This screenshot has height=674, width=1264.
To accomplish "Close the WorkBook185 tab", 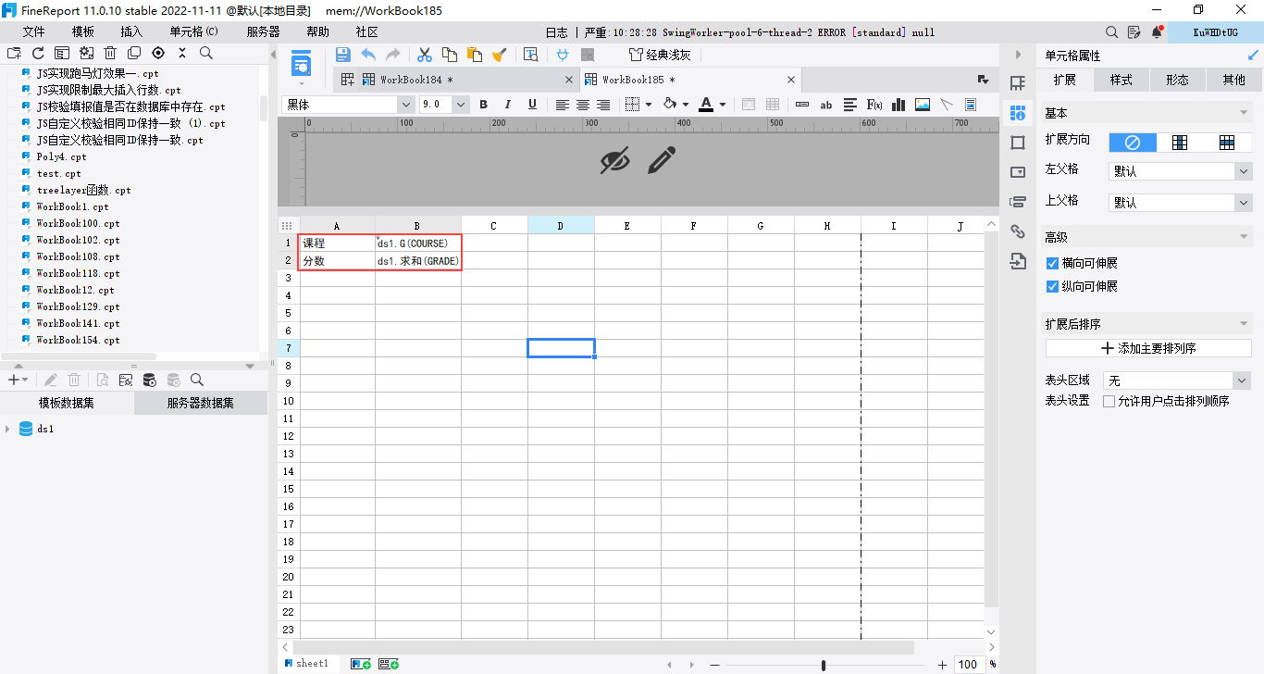I will [x=790, y=80].
